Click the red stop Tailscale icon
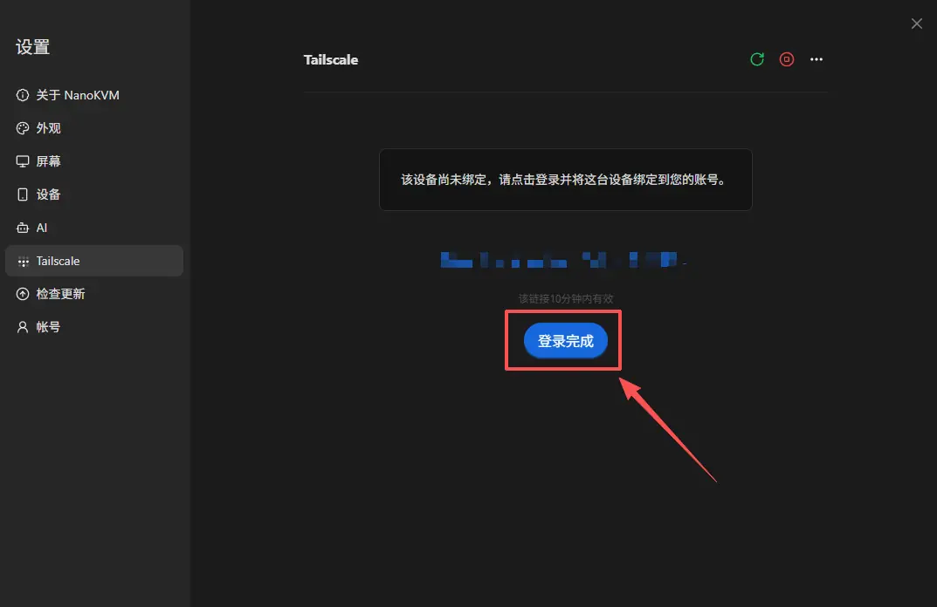Image resolution: width=937 pixels, height=607 pixels. 787,59
